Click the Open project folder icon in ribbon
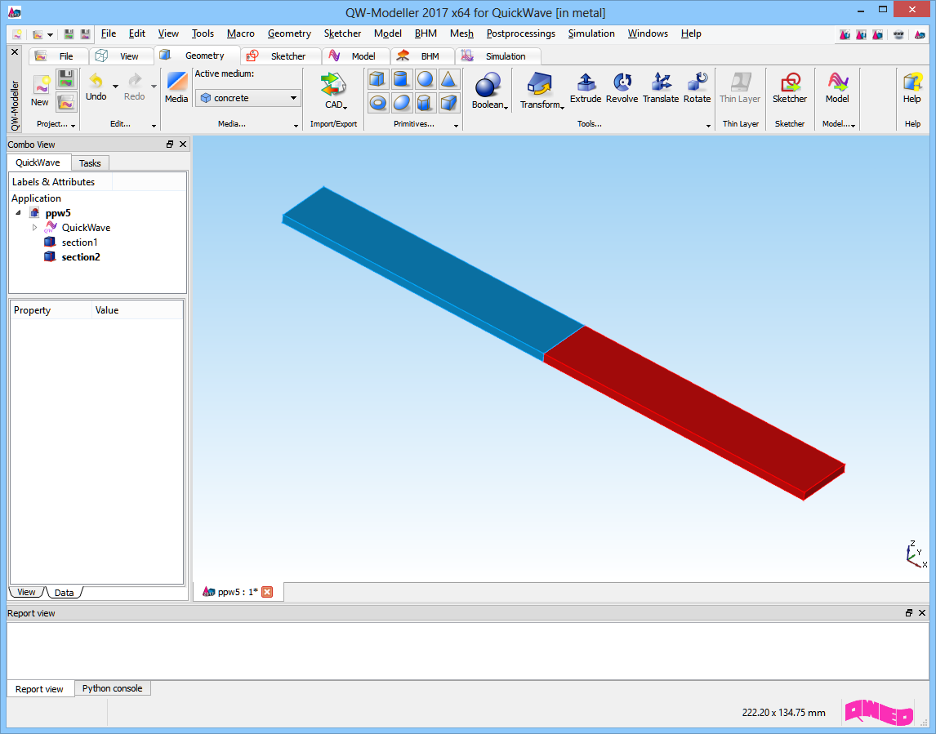936x734 pixels. coord(66,102)
